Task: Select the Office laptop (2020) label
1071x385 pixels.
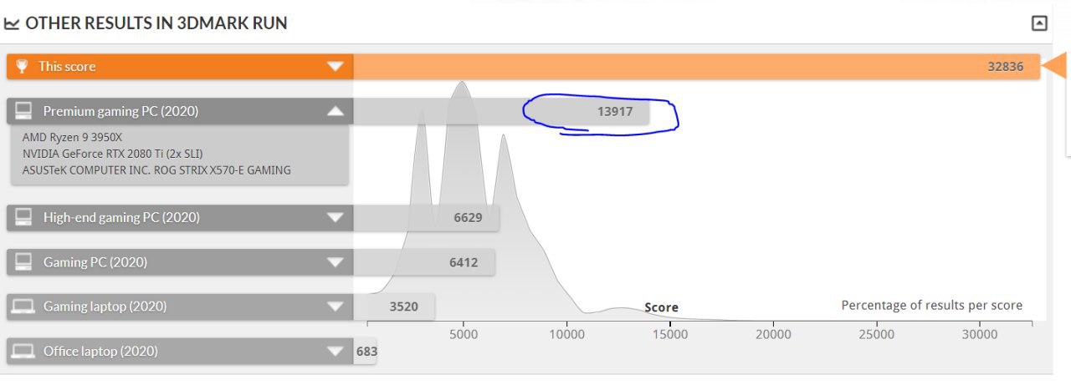Action: [100, 352]
